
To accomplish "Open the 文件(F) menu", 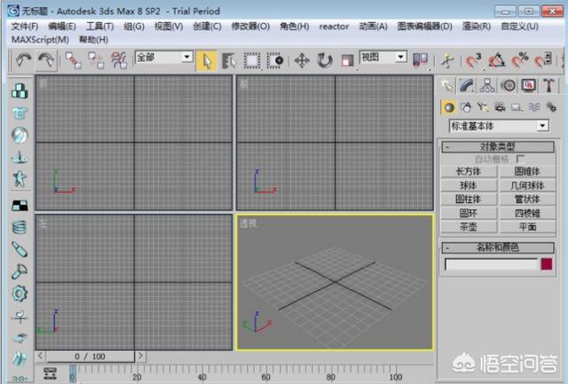I will 25,27.
